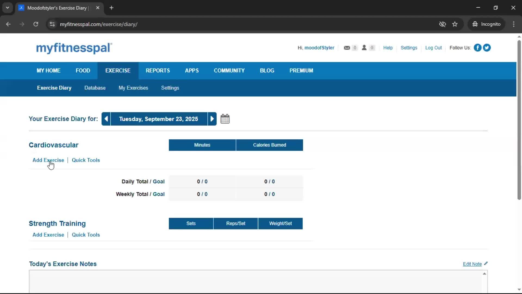Viewport: 522px width, 294px height.
Task: Switch to My Exercises sub-tab
Action: coord(133,88)
